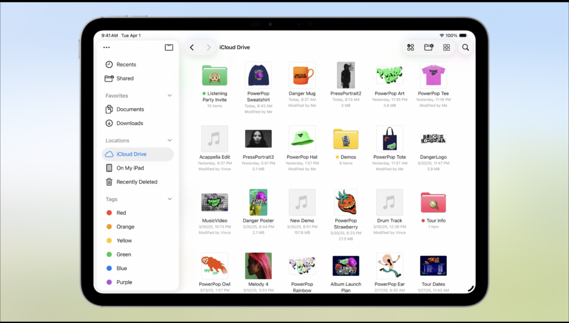Click the four-circles icon in the toolbar
Viewport: 569px width, 323px height.
(x=411, y=48)
